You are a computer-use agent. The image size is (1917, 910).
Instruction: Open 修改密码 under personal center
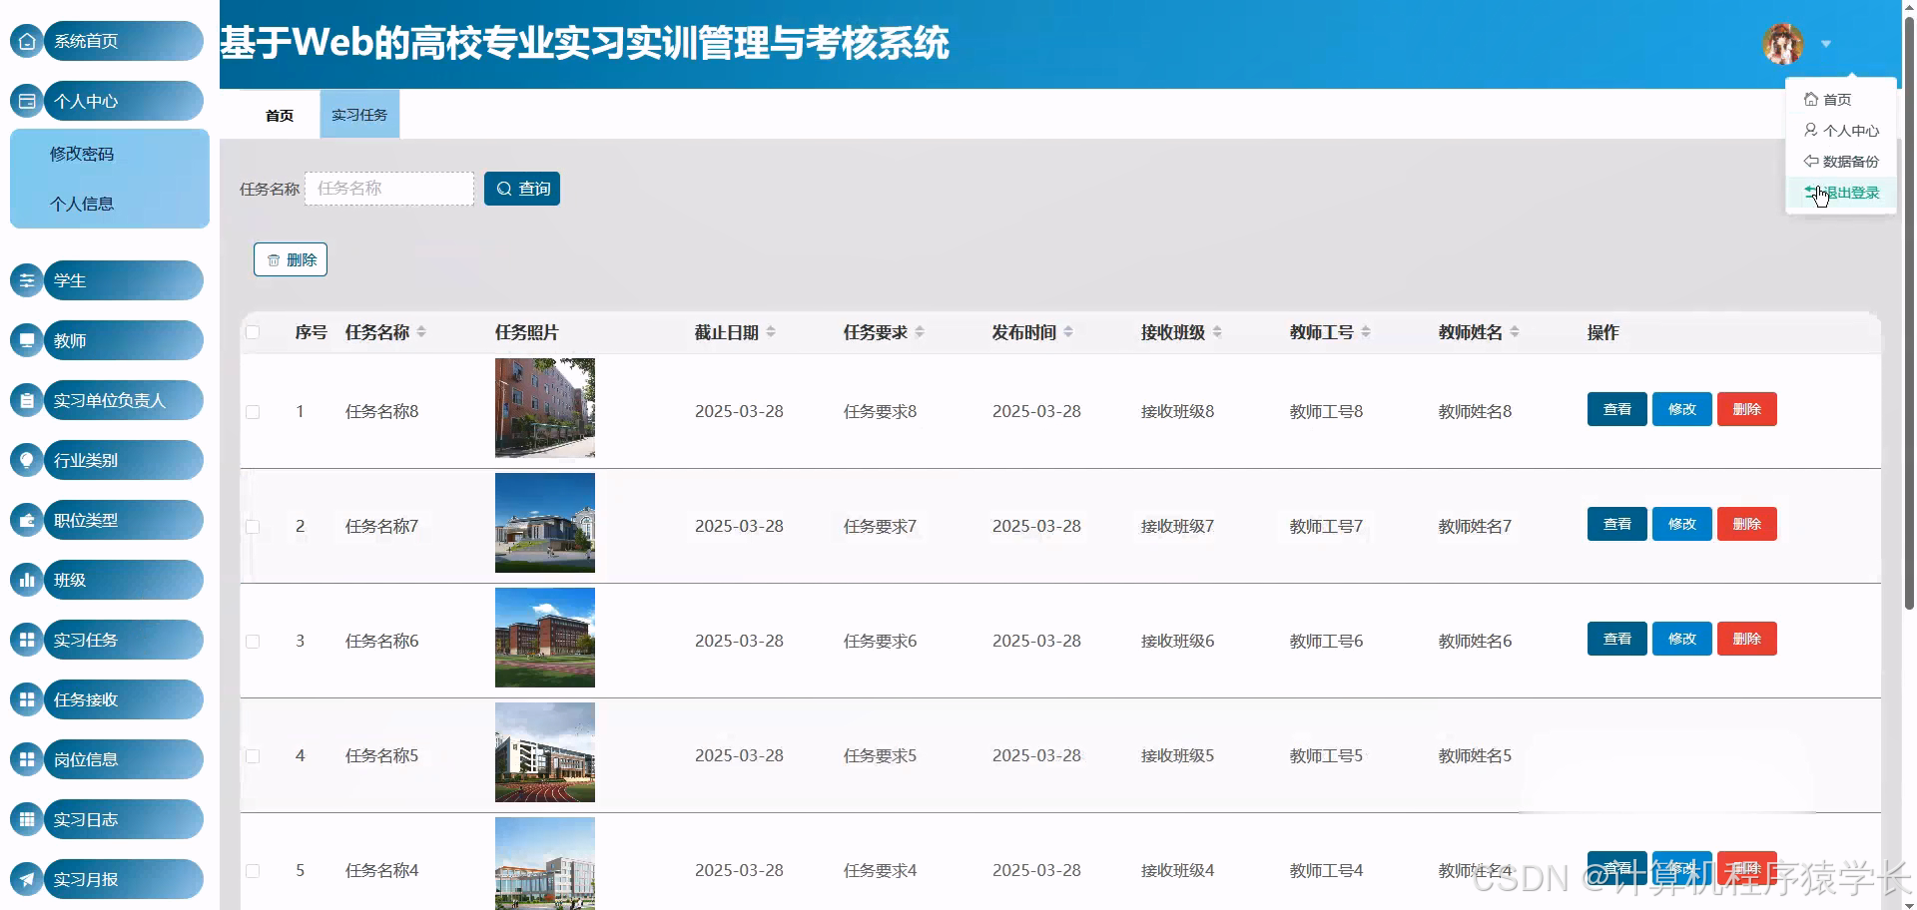tap(81, 154)
